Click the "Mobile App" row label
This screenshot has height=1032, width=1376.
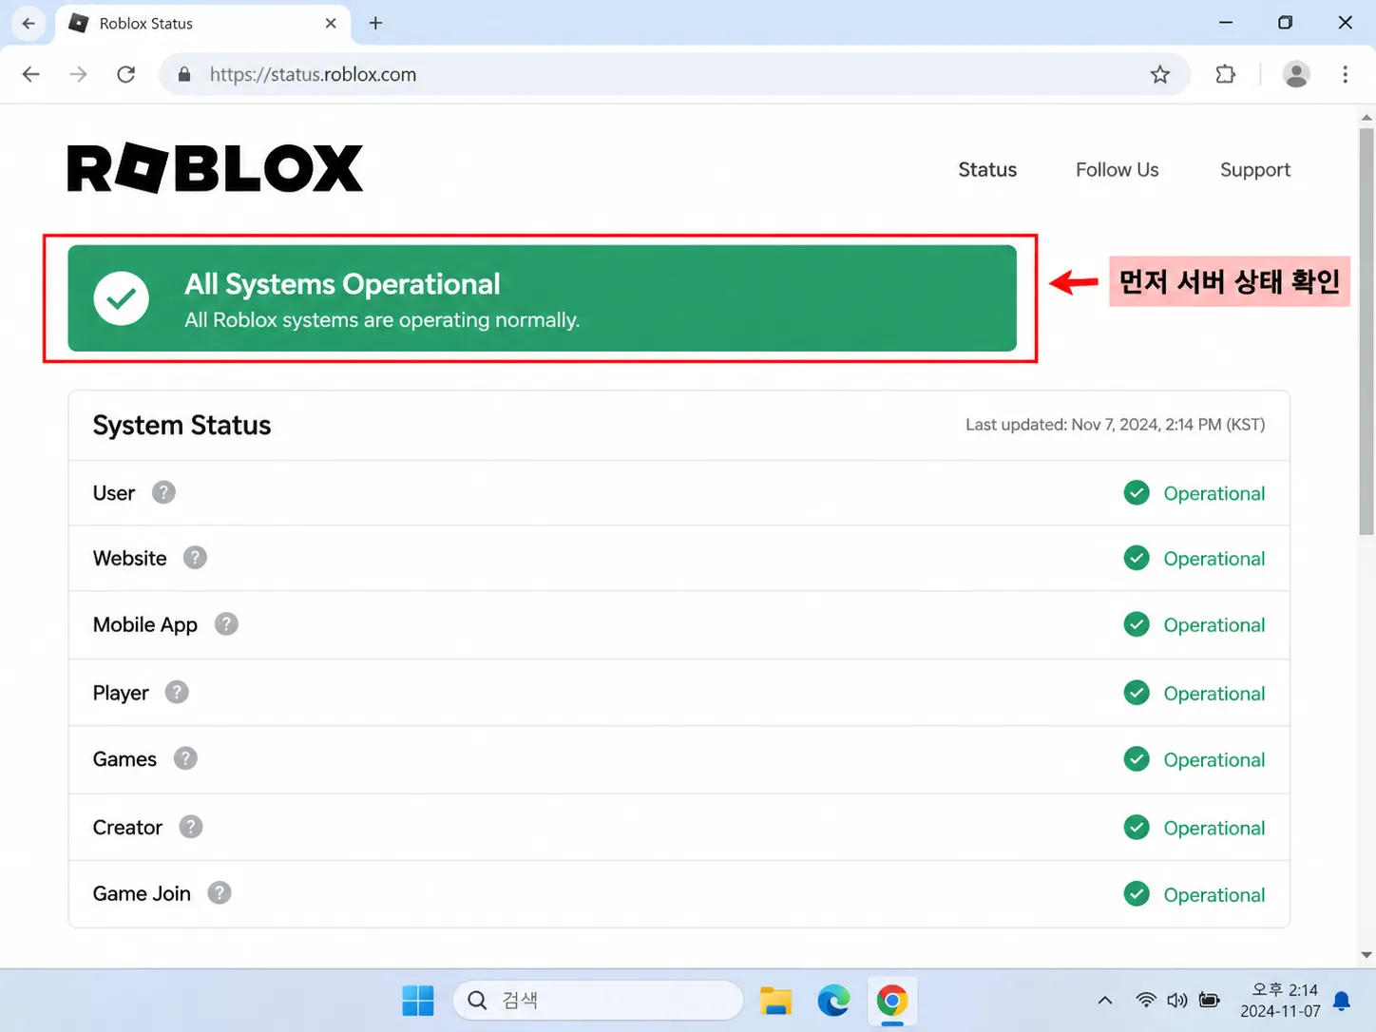(x=145, y=625)
